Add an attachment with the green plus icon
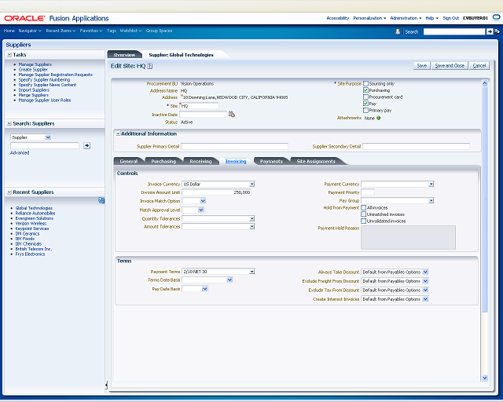The height and width of the screenshot is (402, 503). [x=379, y=118]
